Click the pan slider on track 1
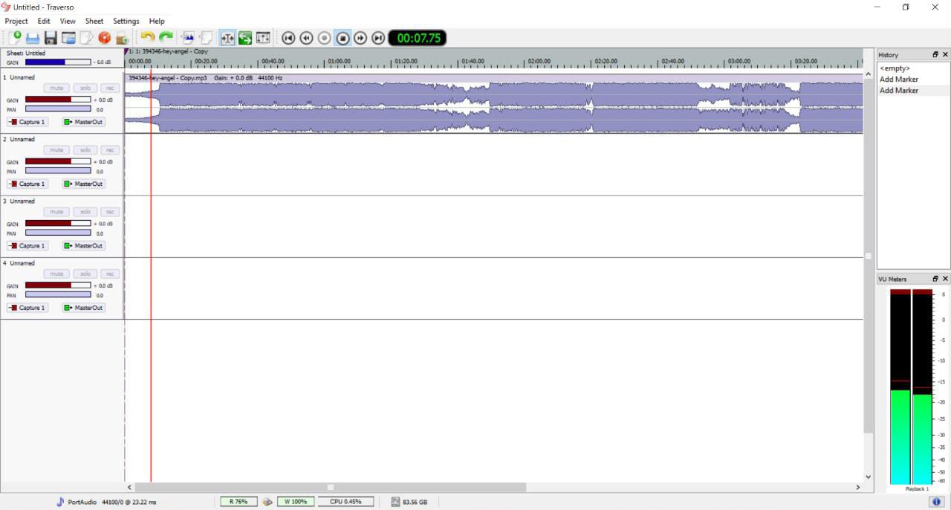Image resolution: width=951 pixels, height=510 pixels. point(58,109)
